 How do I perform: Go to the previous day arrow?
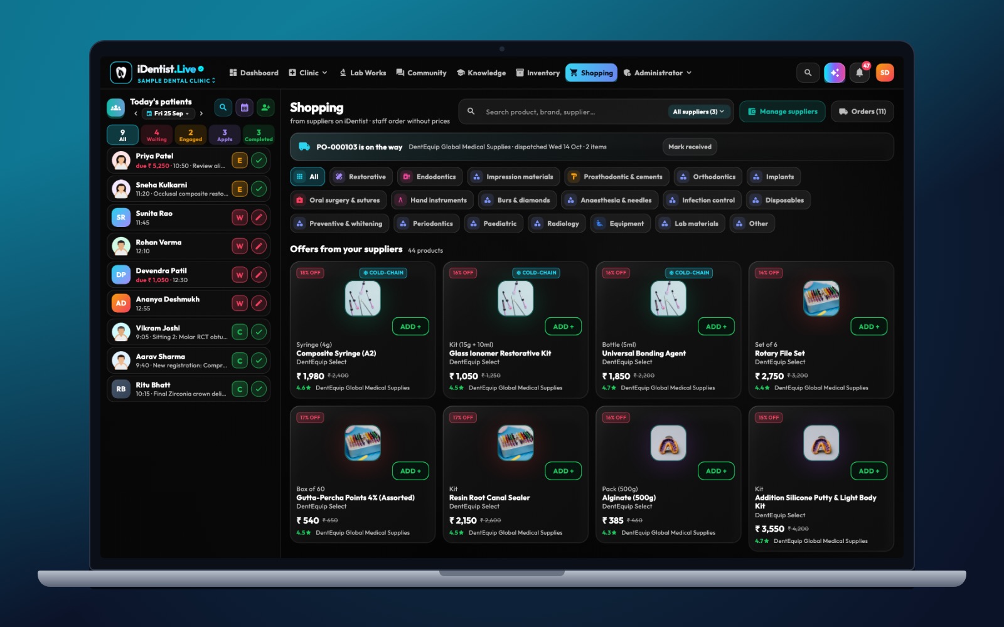point(136,113)
